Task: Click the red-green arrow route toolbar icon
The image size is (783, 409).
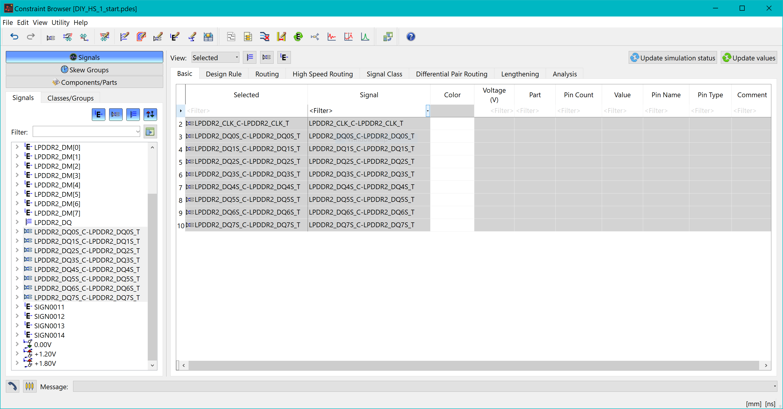Action: [84, 37]
